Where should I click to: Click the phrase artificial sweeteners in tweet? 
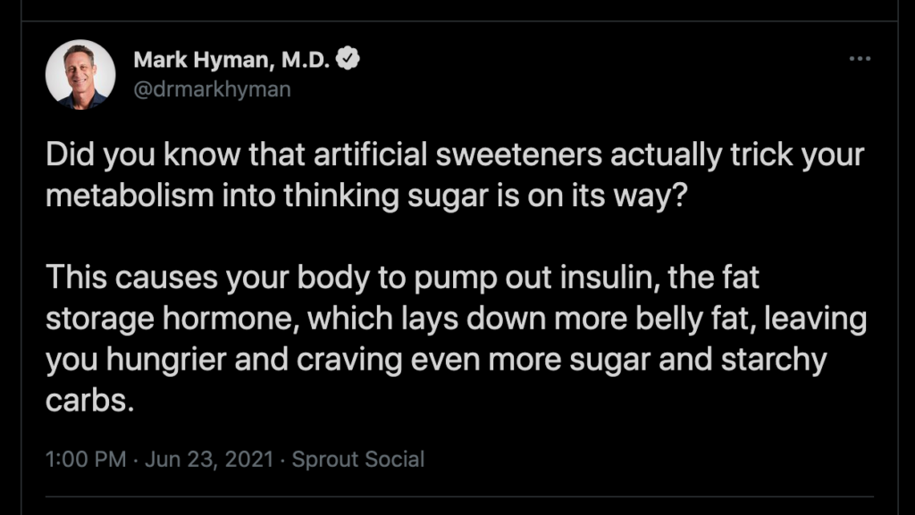[x=457, y=155]
